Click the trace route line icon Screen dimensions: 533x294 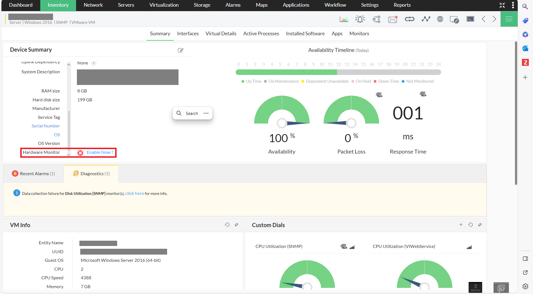(426, 19)
